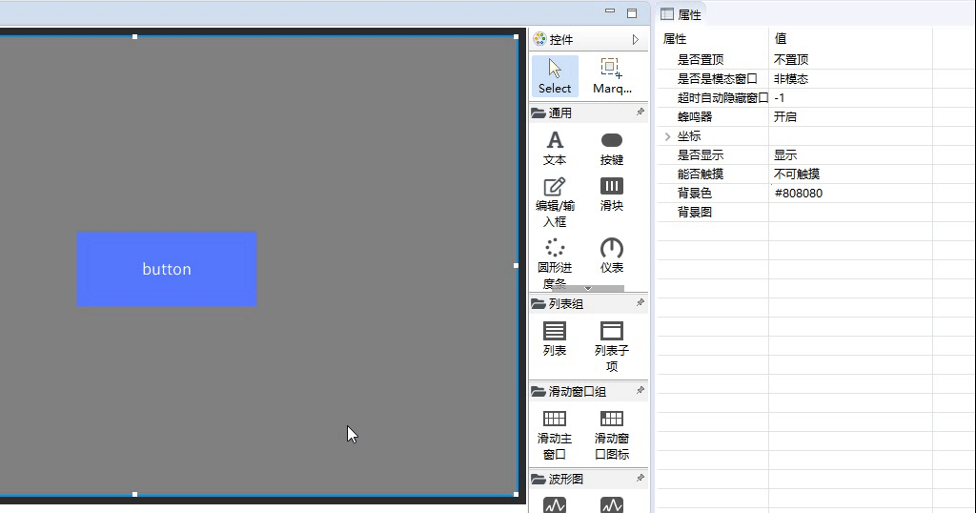Pick the 滑块 slider widget
The height and width of the screenshot is (513, 976).
tap(612, 195)
